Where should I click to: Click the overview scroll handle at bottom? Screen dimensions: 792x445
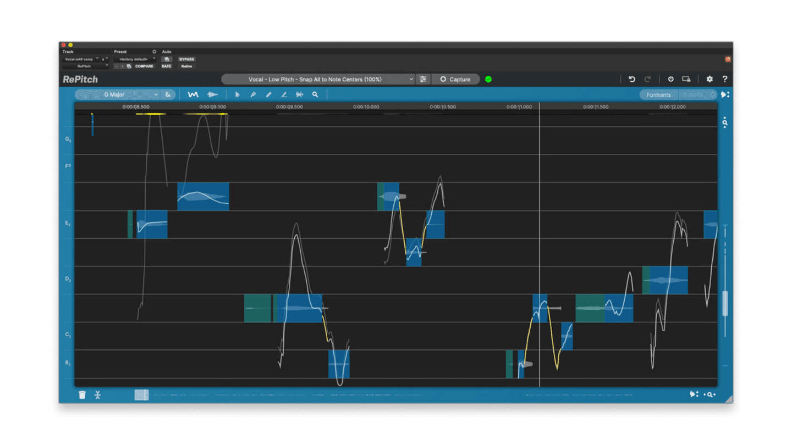click(141, 394)
